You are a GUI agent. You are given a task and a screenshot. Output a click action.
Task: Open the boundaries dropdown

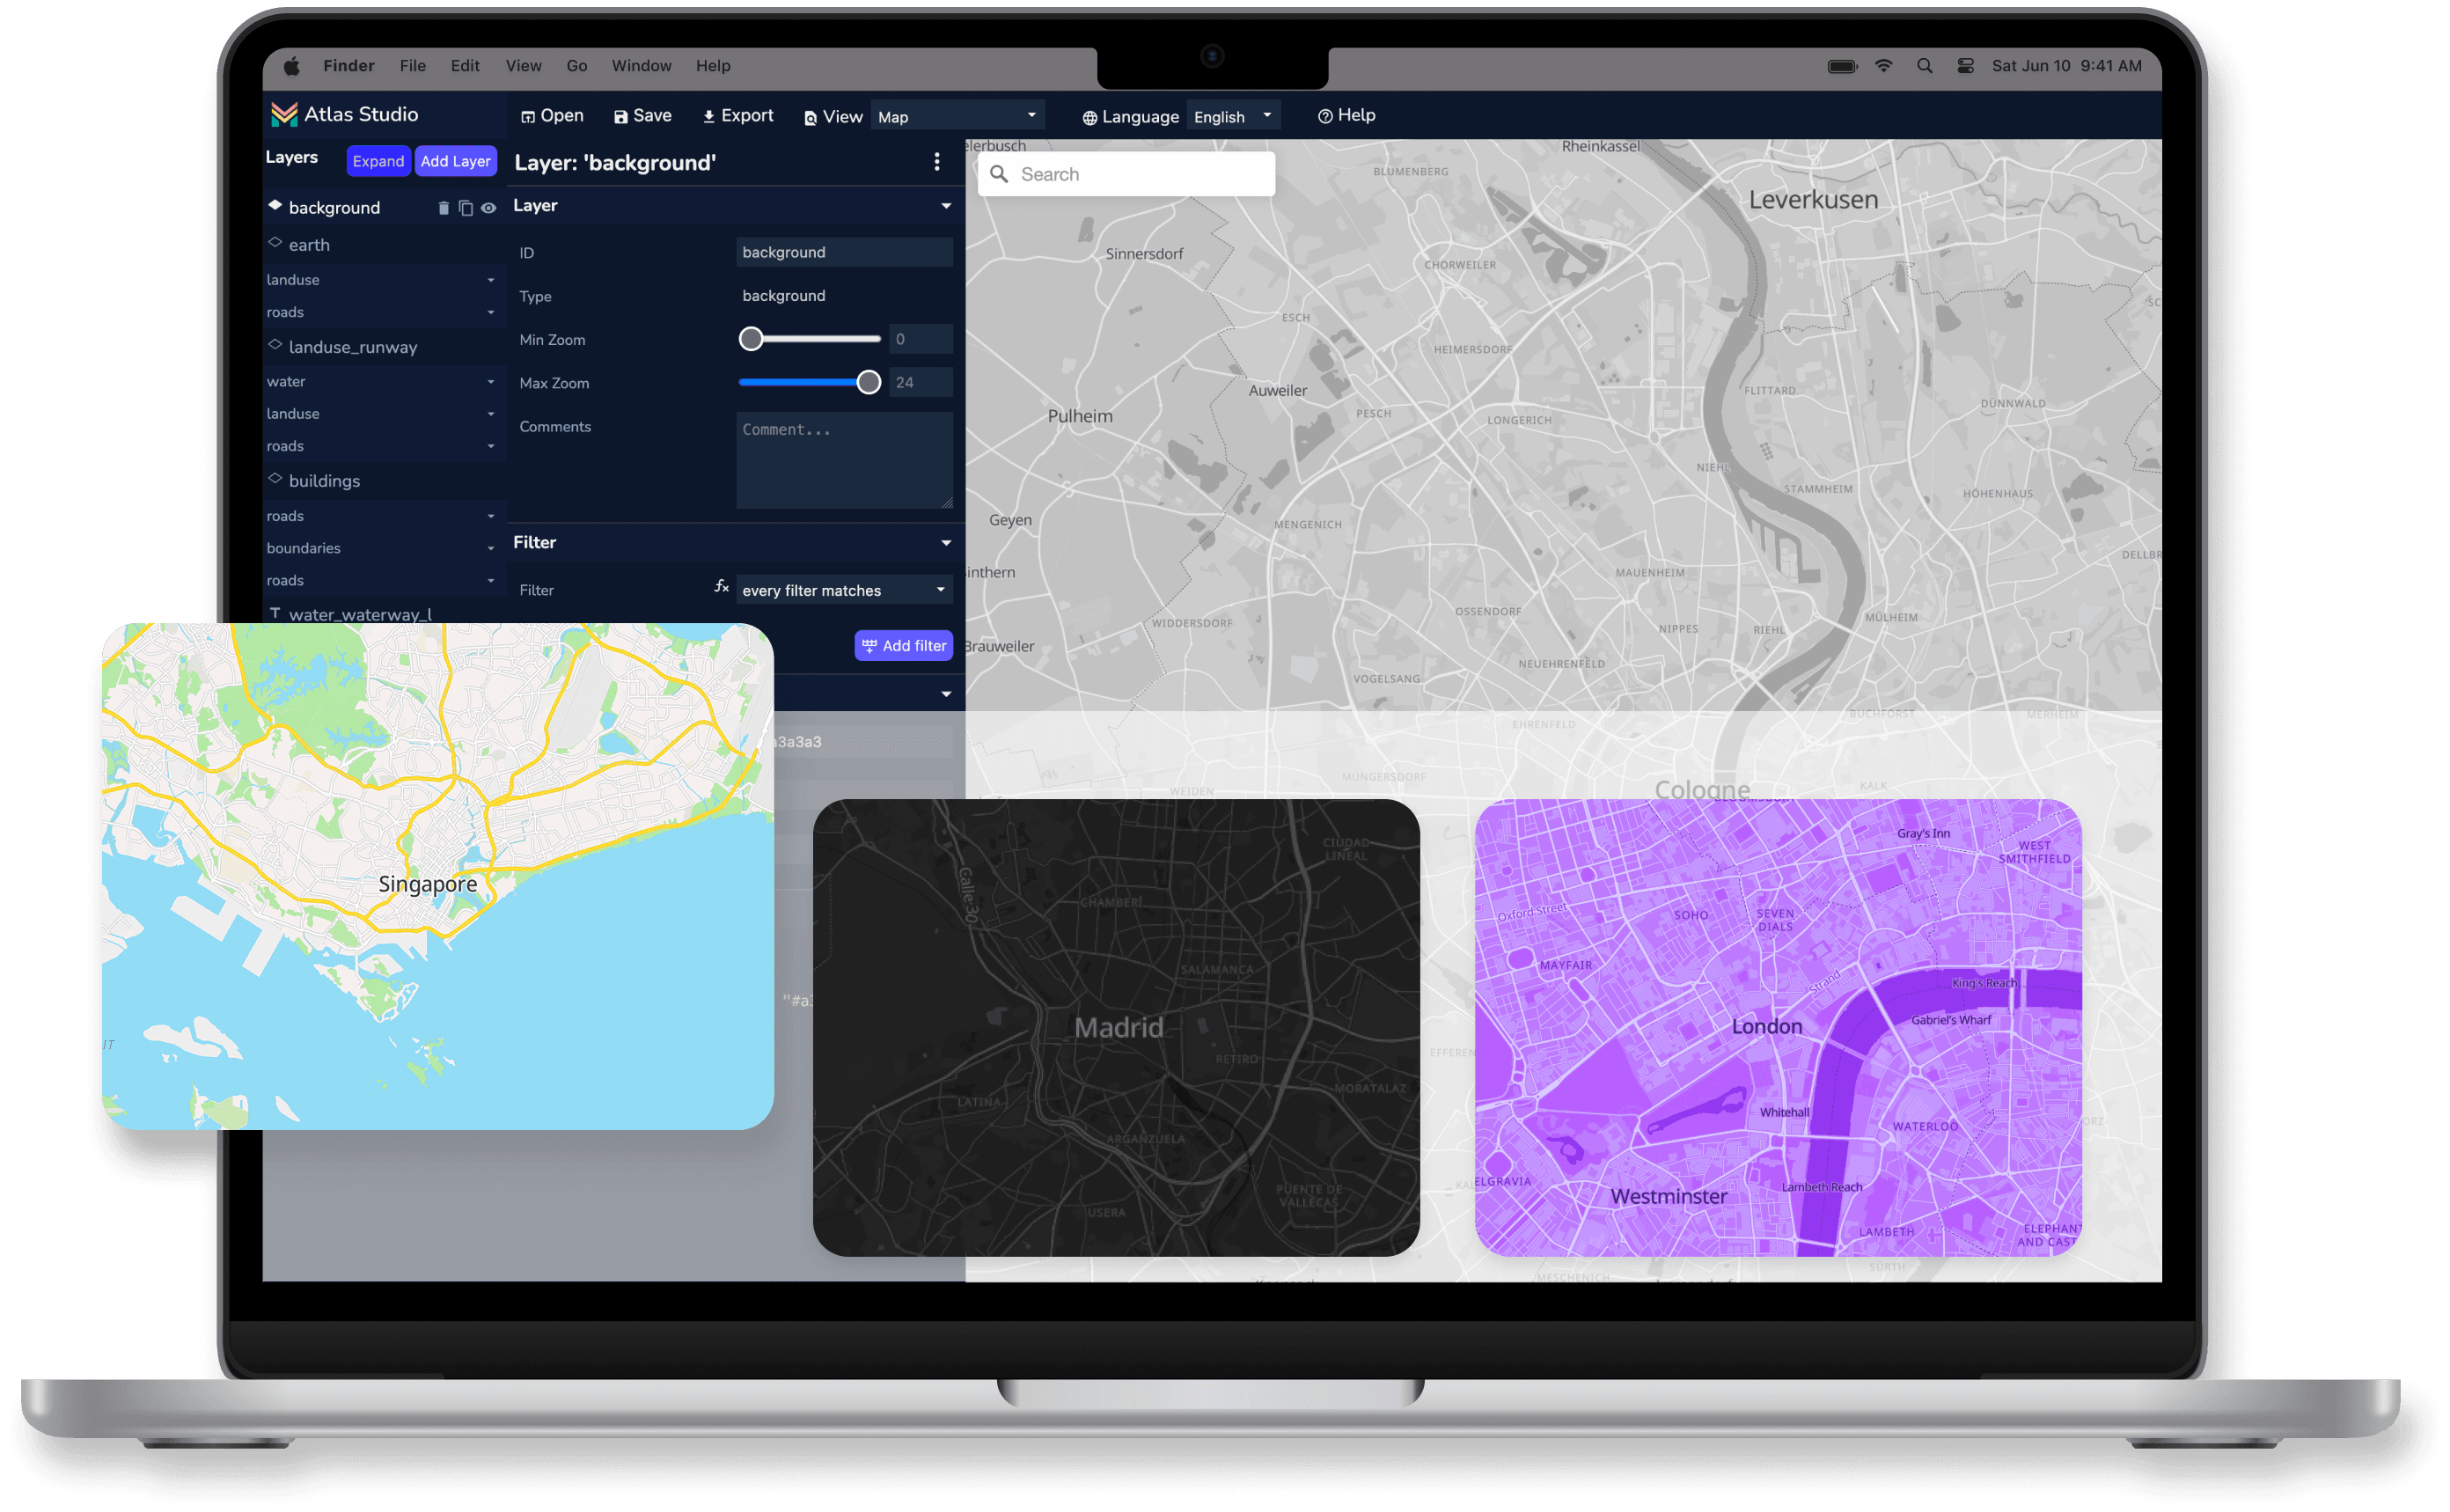click(490, 548)
